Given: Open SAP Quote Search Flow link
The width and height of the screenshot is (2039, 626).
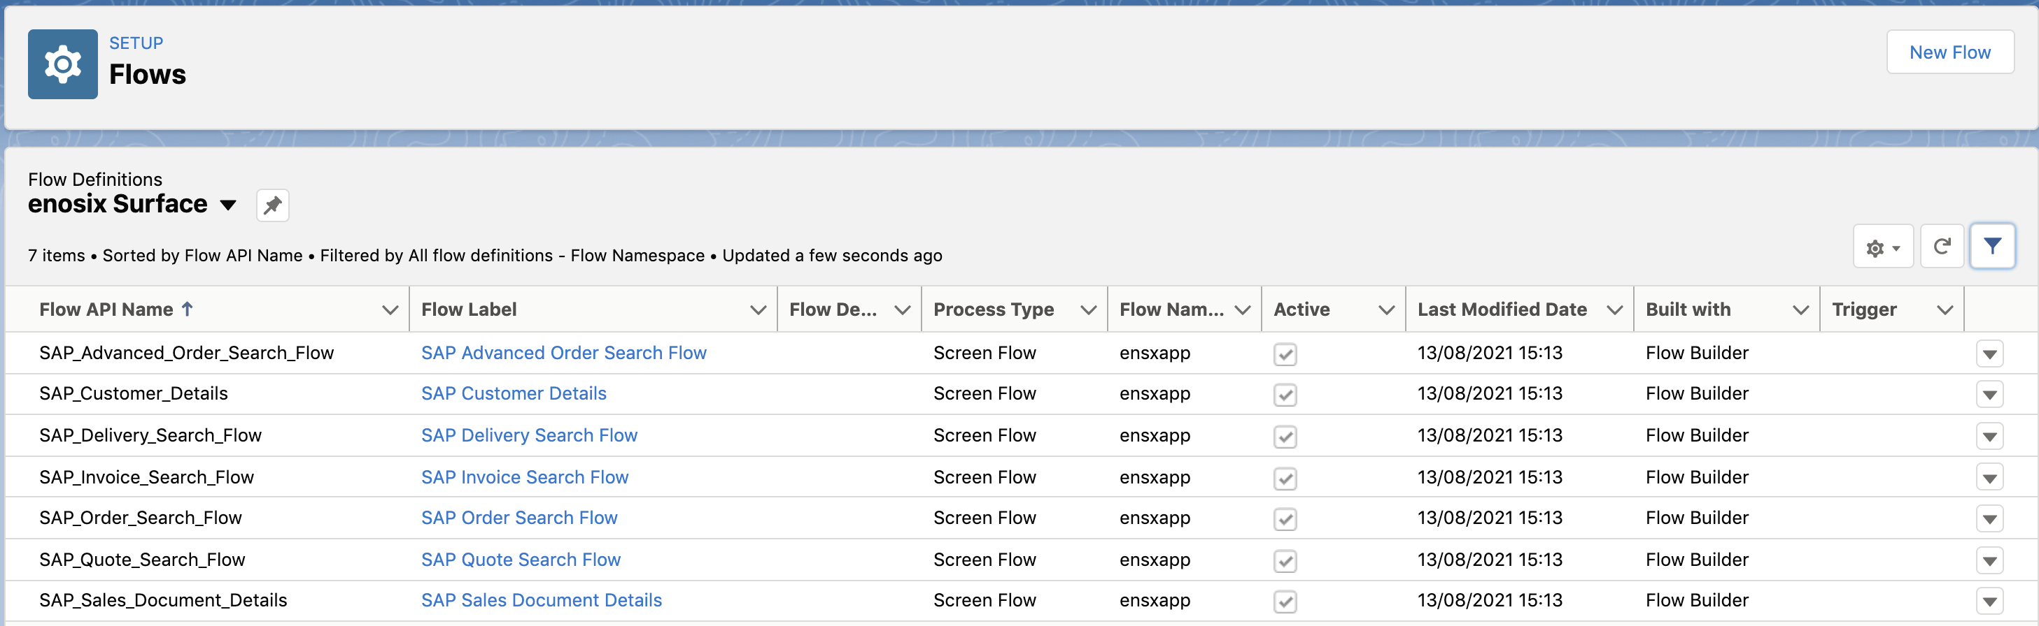Looking at the screenshot, I should tap(521, 560).
